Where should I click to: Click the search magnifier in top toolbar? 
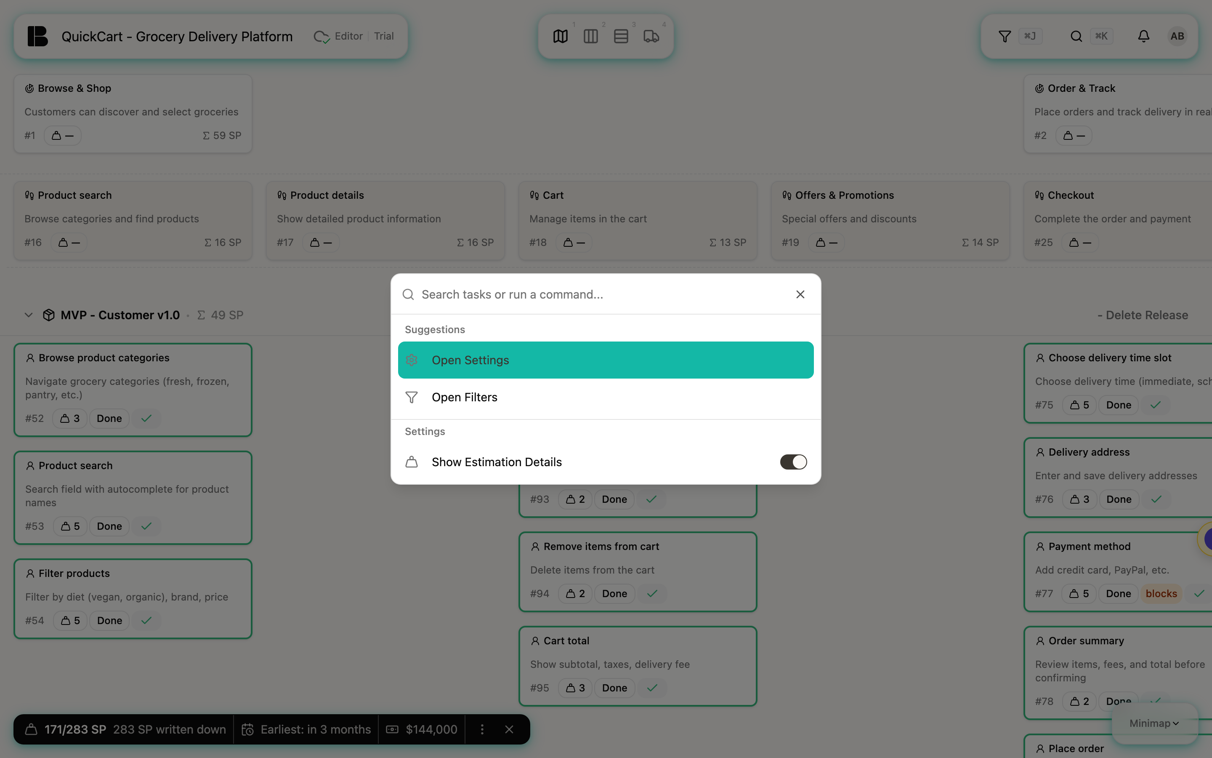1076,36
